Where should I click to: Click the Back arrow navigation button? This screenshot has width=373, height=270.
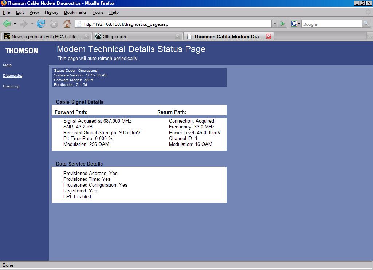pos(7,24)
